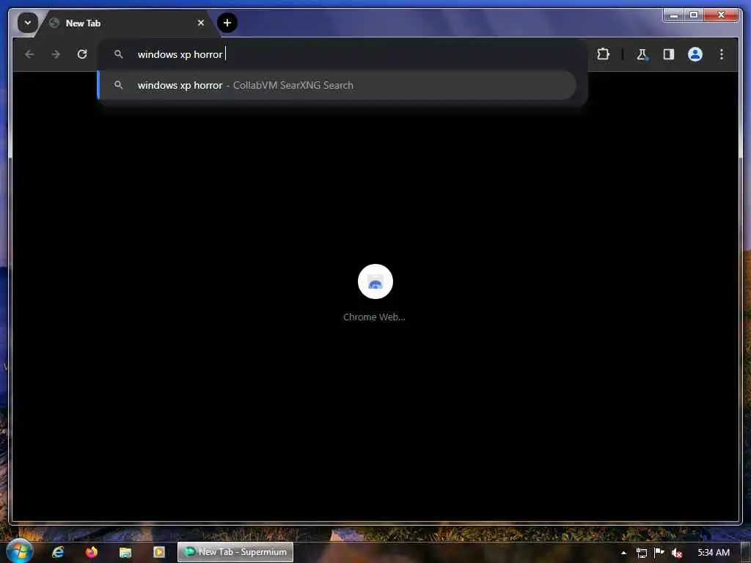
Task: Click the address bar magnifier icon
Action: pos(118,54)
